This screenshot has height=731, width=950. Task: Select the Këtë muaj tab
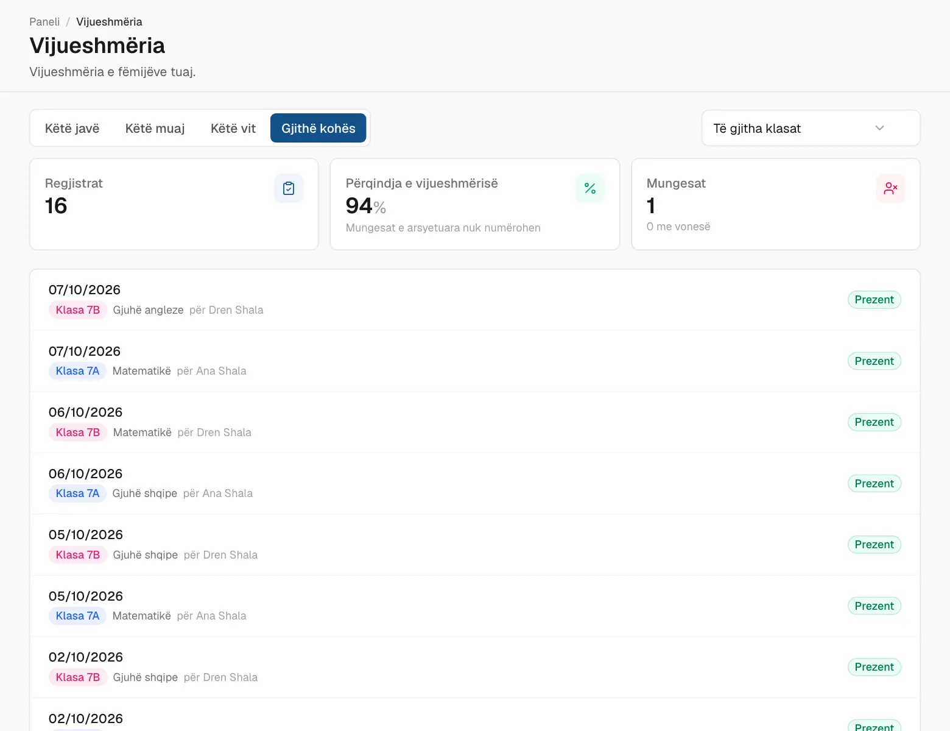[x=155, y=128]
